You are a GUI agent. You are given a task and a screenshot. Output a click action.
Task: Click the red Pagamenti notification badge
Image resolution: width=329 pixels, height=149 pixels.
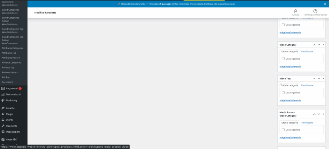point(20,89)
